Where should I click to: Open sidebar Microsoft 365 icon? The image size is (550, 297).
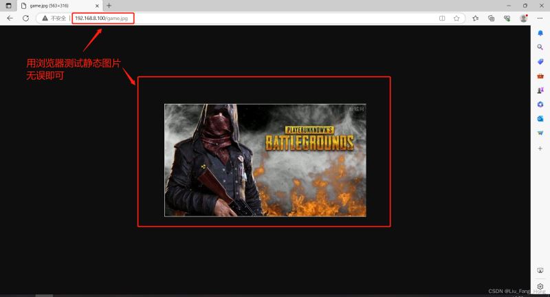540,104
